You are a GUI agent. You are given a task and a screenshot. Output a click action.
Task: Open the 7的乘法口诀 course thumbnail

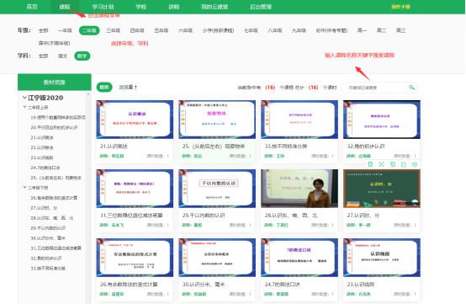pyautogui.click(x=299, y=258)
